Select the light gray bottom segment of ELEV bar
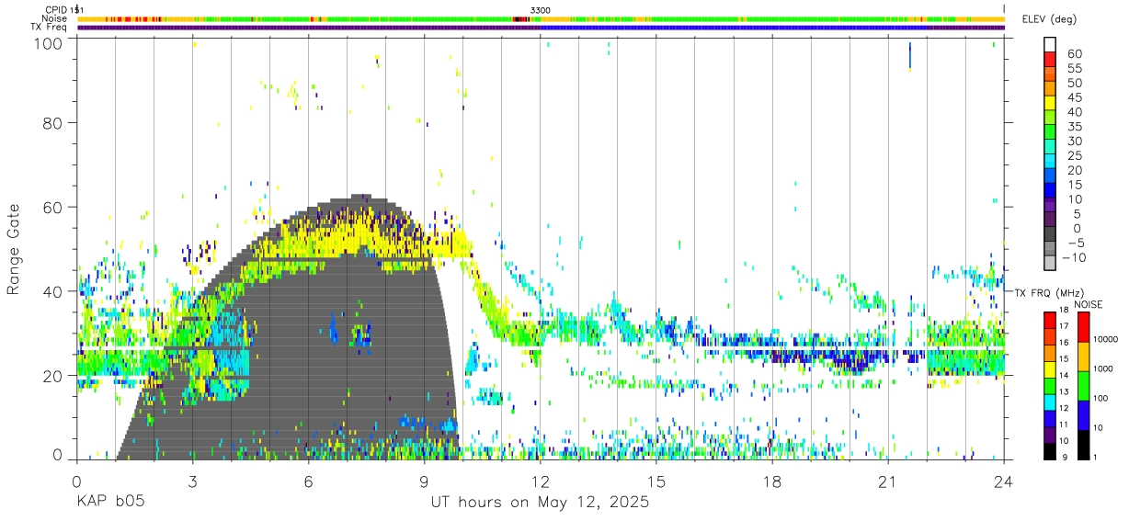Image resolution: width=1129 pixels, height=521 pixels. pos(1050,263)
